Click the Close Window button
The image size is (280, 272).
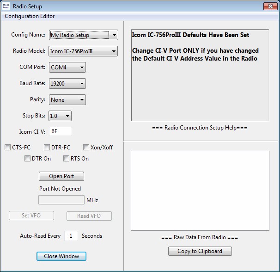61,256
